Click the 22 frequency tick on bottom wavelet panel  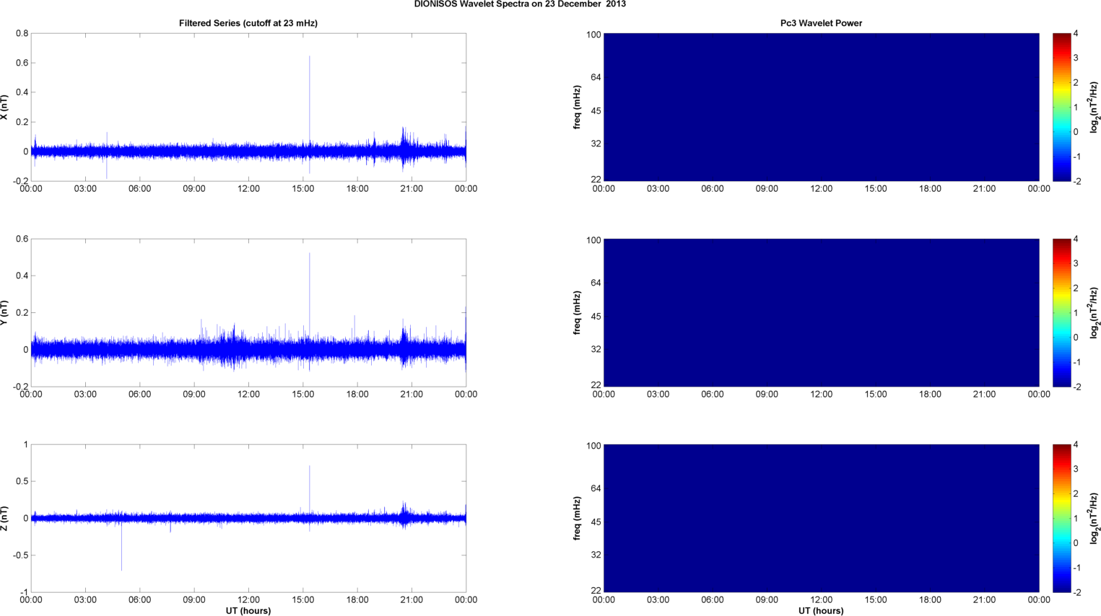tap(596, 591)
